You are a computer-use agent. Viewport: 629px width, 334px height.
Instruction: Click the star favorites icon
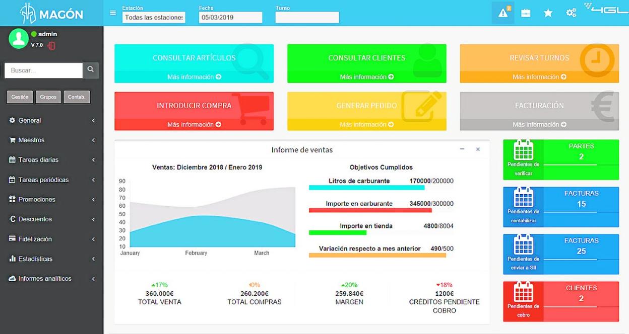coord(548,14)
